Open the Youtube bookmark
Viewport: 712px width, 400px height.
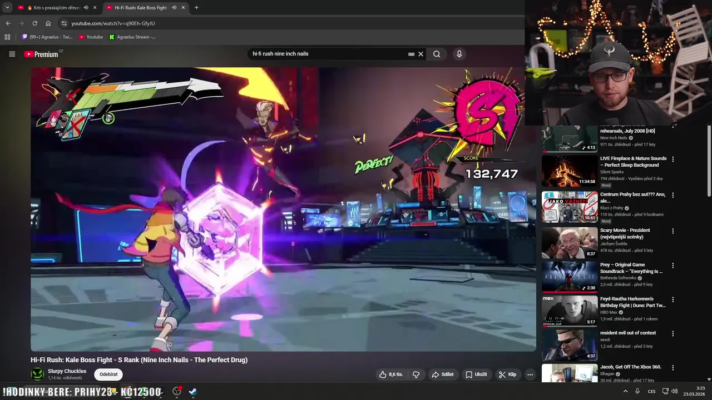91,37
